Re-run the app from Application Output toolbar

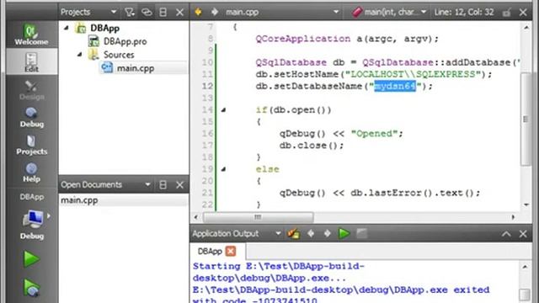344,234
